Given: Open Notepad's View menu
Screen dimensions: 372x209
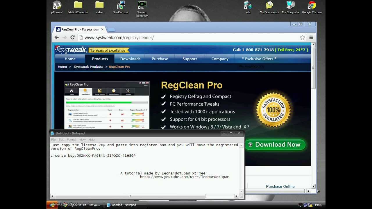Looking at the screenshot, I should pos(83,140).
